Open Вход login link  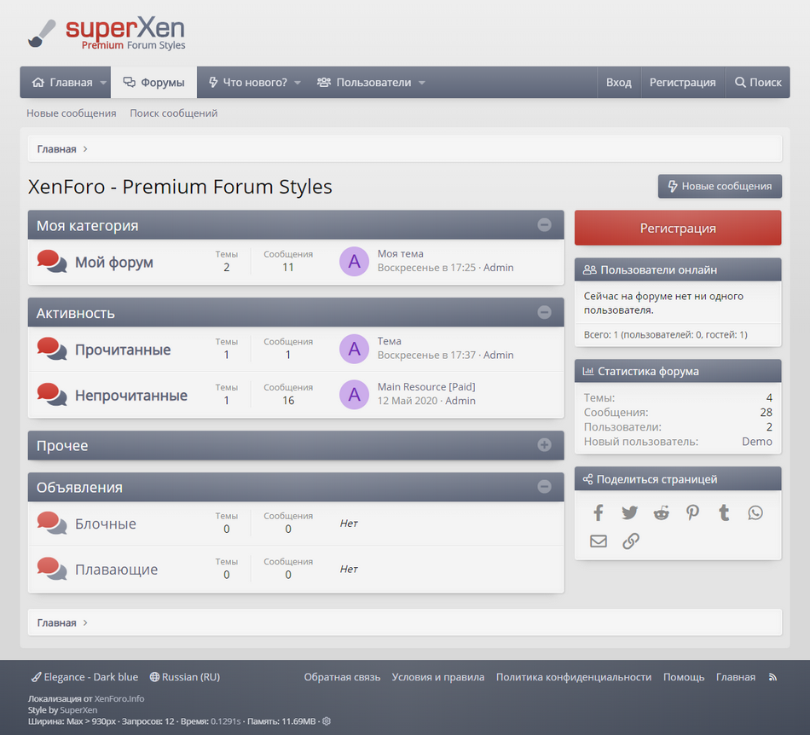(618, 83)
